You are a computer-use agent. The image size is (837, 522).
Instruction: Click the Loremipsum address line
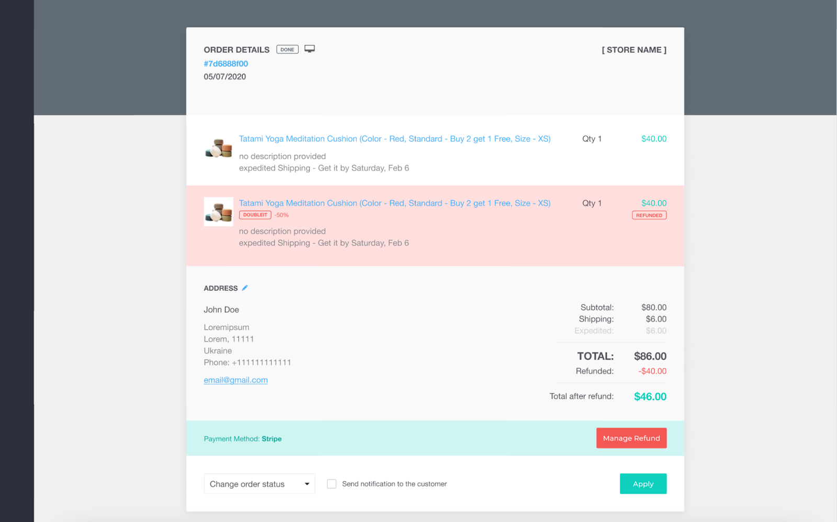[227, 327]
